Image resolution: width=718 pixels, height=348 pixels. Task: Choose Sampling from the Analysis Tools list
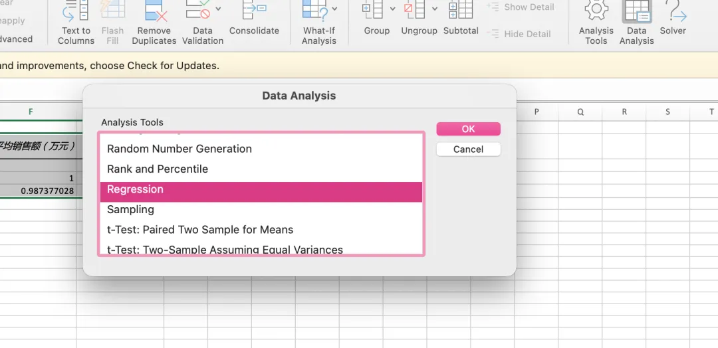(130, 209)
